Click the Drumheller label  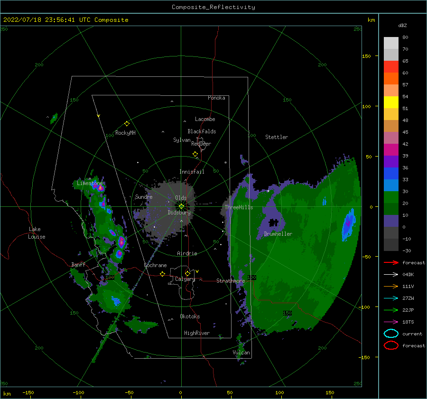click(x=278, y=234)
